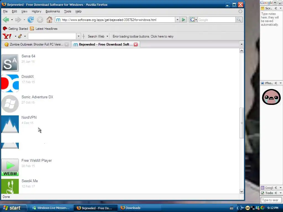
Task: Reload the page with the refresh icon
Action: 30,20
